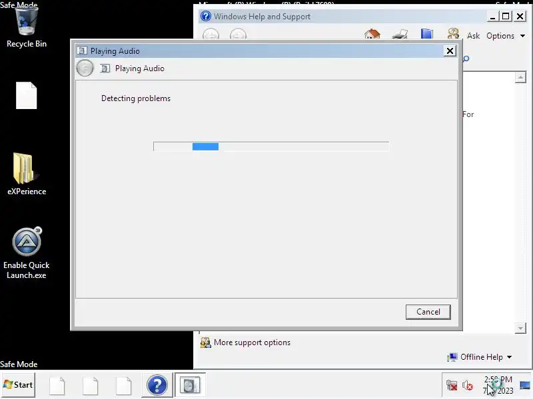Click Help window back navigation arrow
533x399 pixels.
pyautogui.click(x=211, y=35)
